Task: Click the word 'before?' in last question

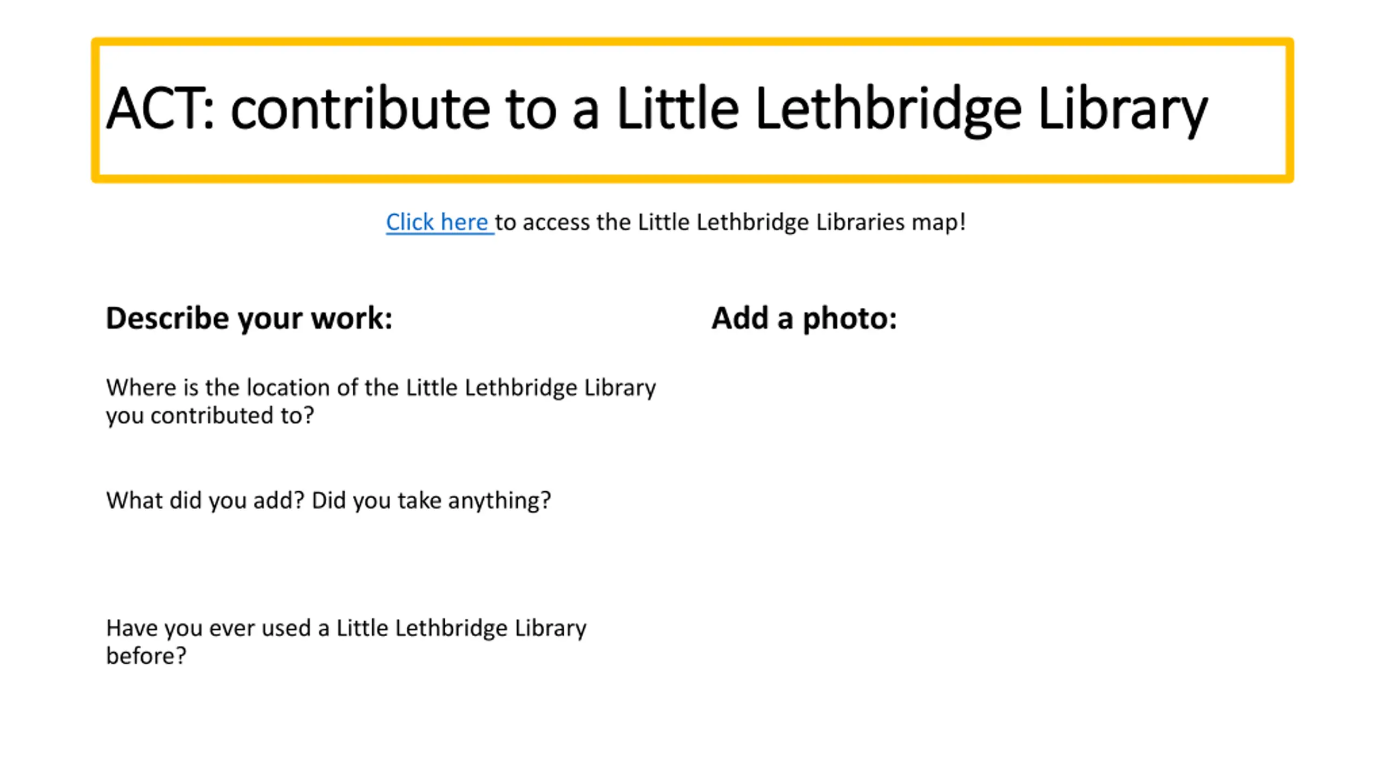Action: point(146,656)
